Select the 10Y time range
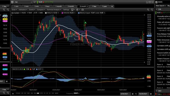Image resolution: width=170 pixels, height=96 pixels. (53, 93)
